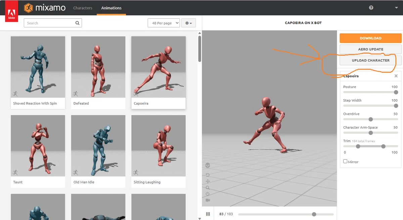Click the 83 / 103 frame counter

[x=226, y=214]
